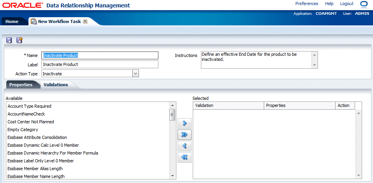This screenshot has height=183, width=373.
Task: Click Selected table scroll down arrow
Action: 359,175
